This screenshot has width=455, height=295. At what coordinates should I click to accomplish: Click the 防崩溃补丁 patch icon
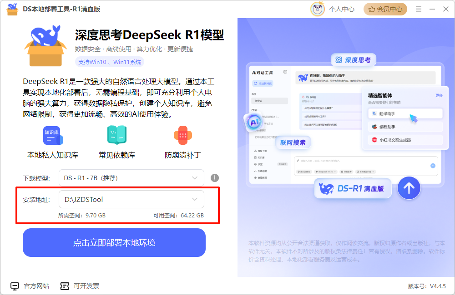(x=183, y=135)
